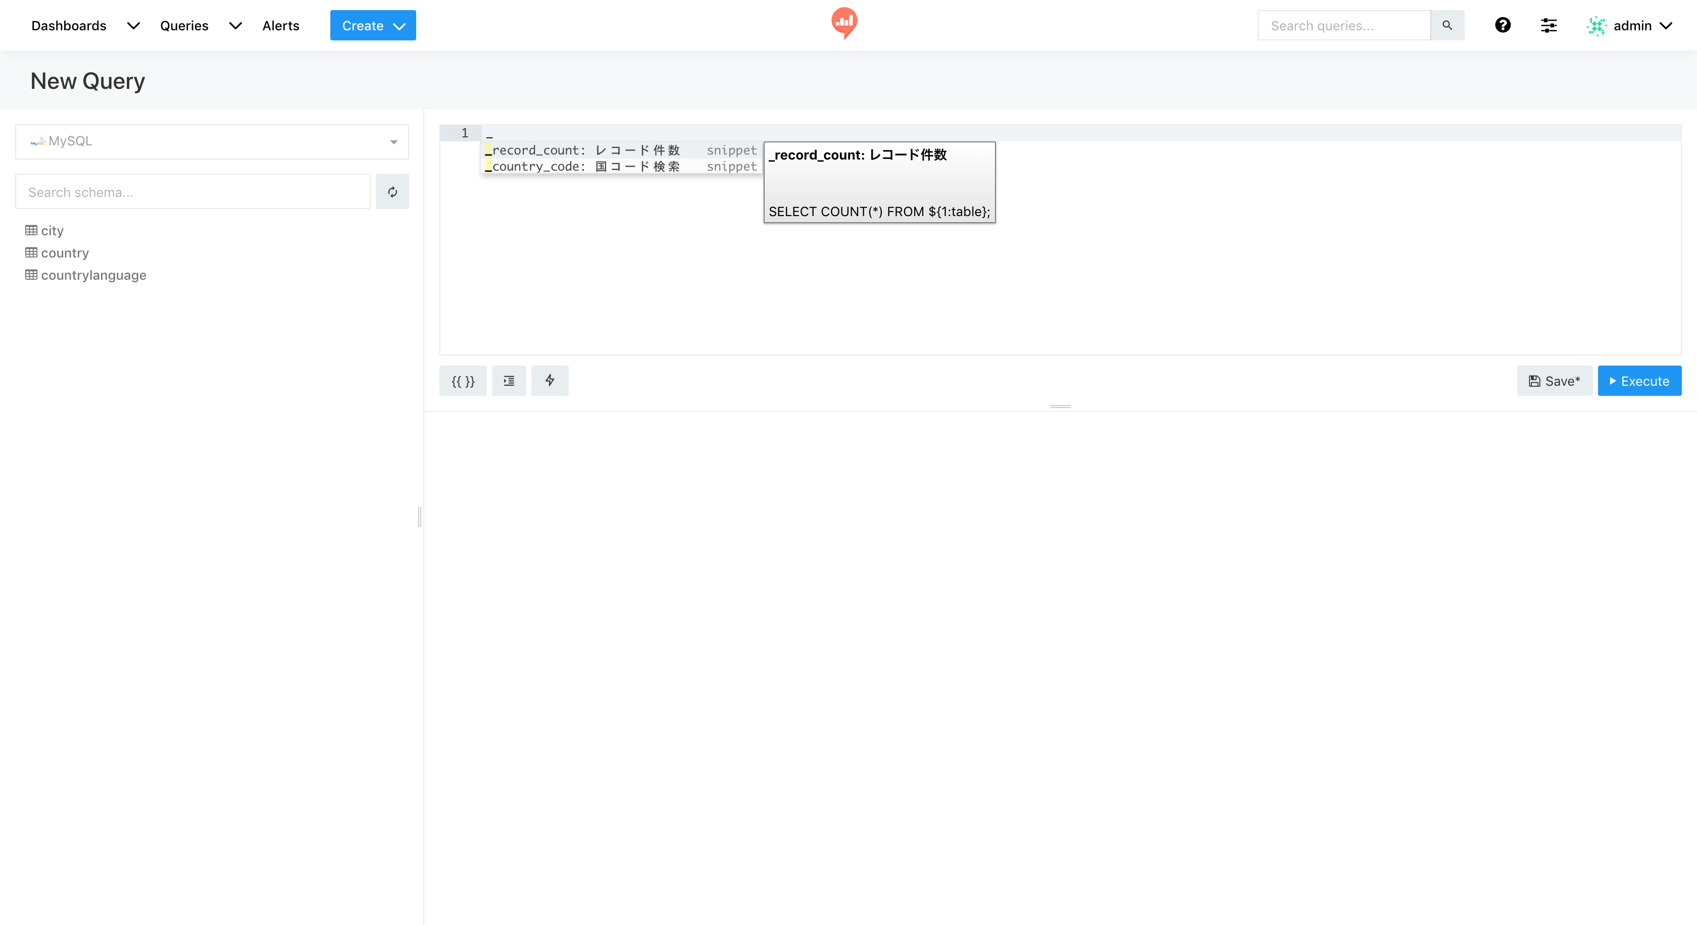Open the help question mark icon

(x=1502, y=25)
